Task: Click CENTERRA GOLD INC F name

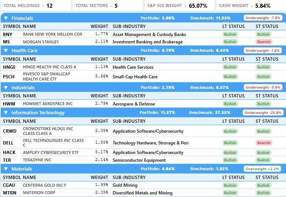Action: (44, 185)
